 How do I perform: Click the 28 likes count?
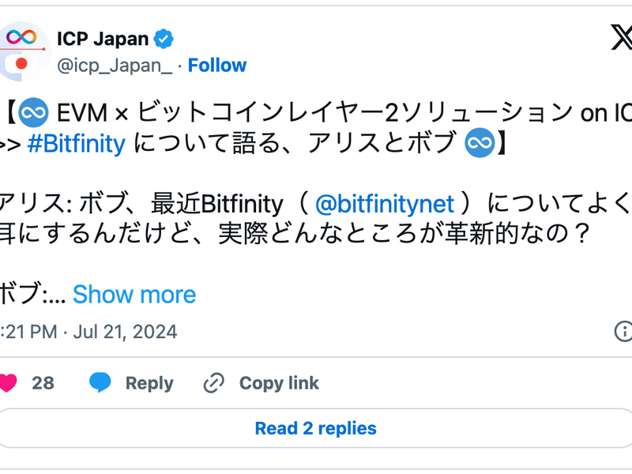coord(42,383)
